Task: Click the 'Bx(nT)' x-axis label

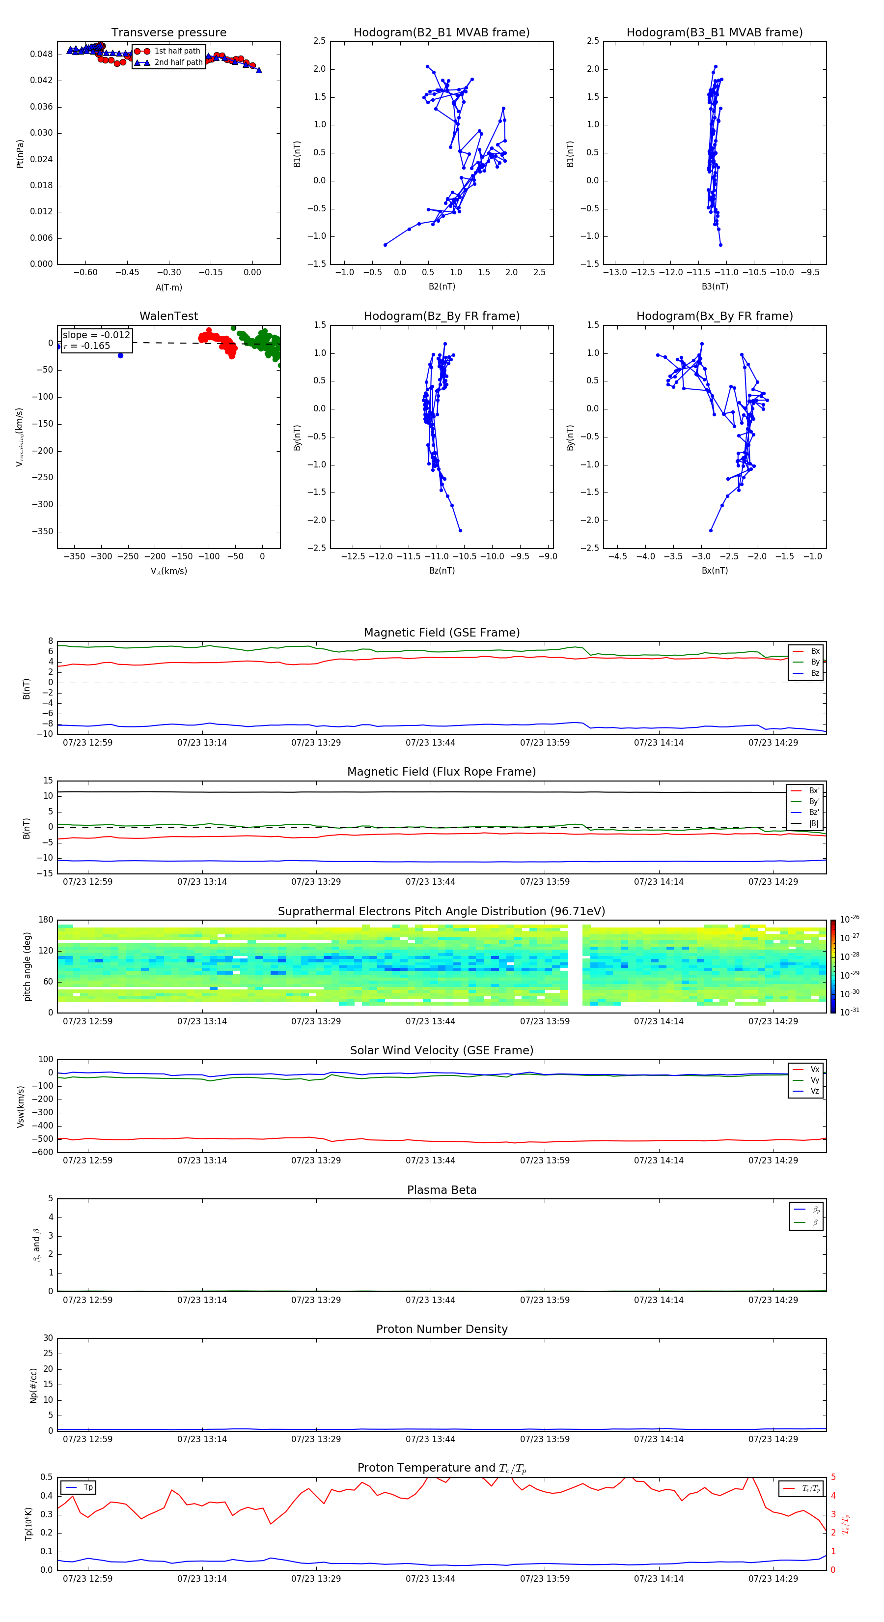Action: click(x=715, y=571)
